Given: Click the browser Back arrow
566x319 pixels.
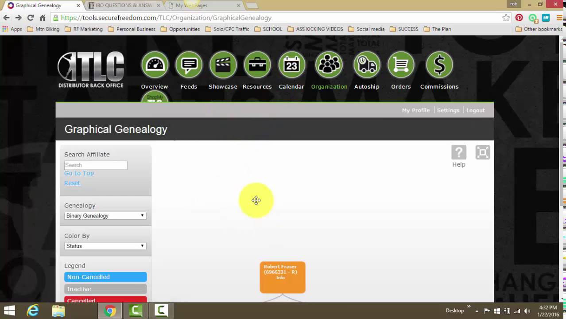Looking at the screenshot, I should [x=6, y=18].
